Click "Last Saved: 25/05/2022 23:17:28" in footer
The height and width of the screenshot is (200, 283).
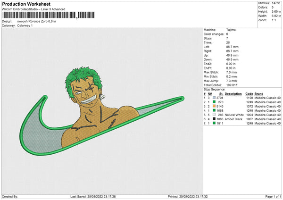click(x=93, y=196)
